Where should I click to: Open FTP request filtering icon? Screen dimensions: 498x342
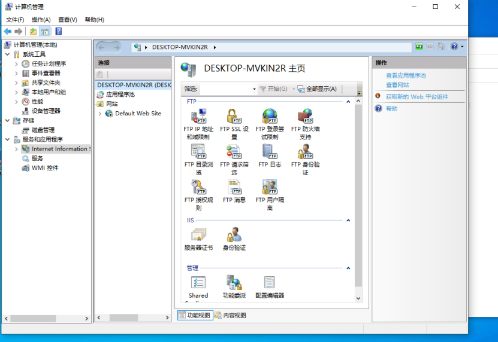[x=234, y=160]
